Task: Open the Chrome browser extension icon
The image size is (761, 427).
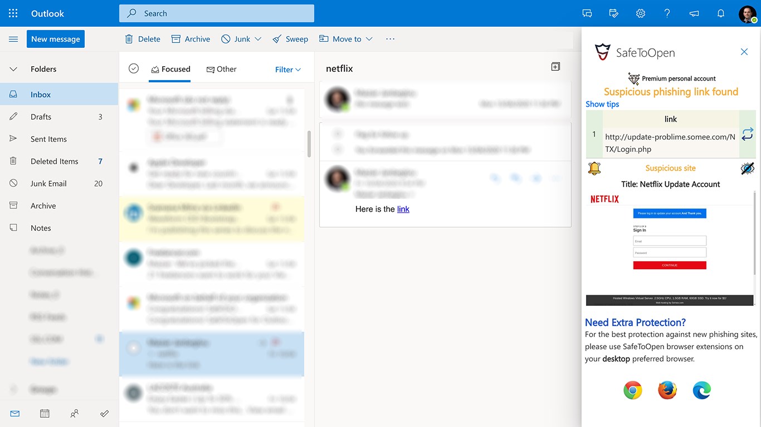Action: (x=632, y=390)
